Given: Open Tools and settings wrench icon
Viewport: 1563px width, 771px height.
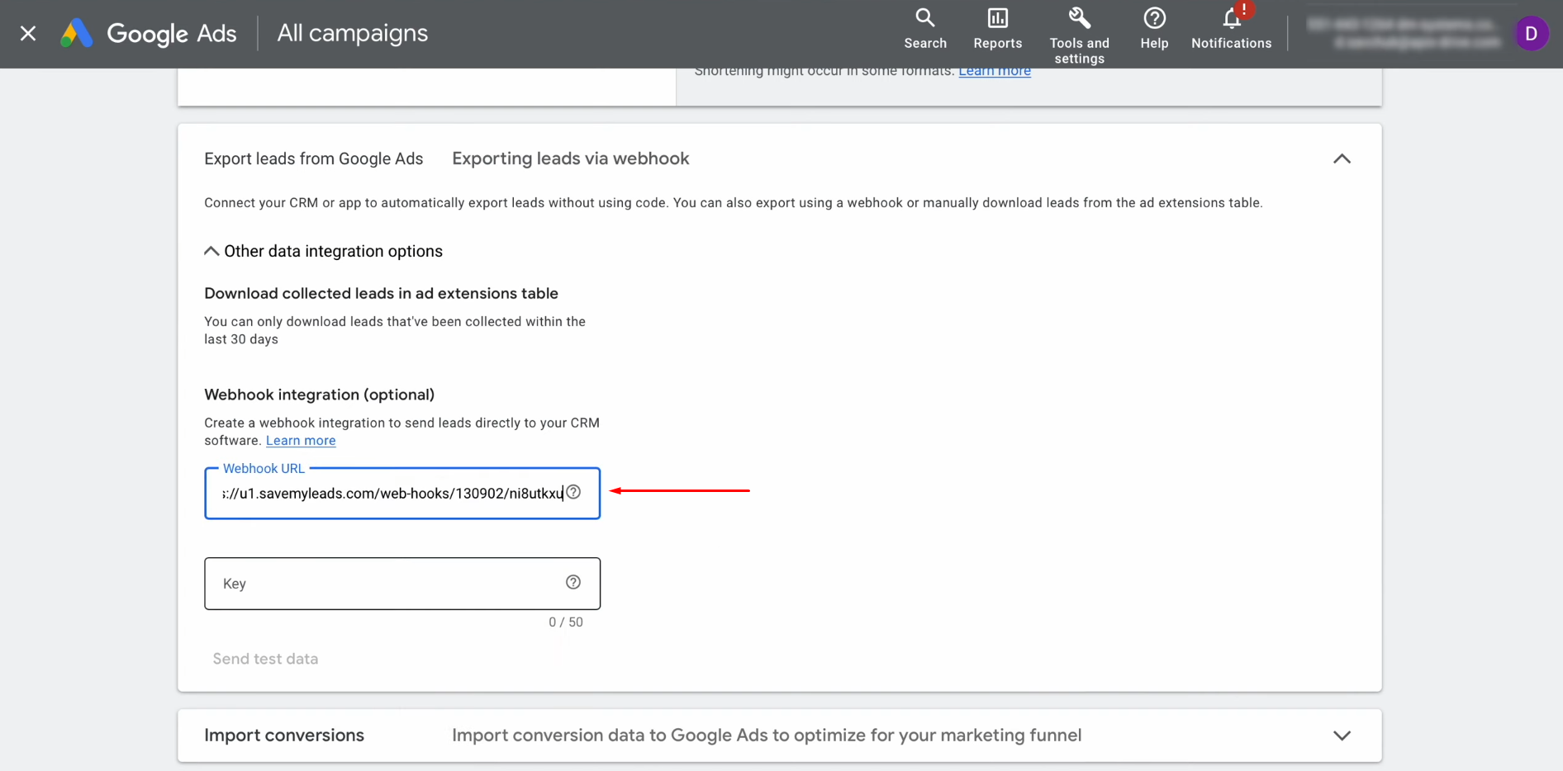Looking at the screenshot, I should pyautogui.click(x=1079, y=18).
